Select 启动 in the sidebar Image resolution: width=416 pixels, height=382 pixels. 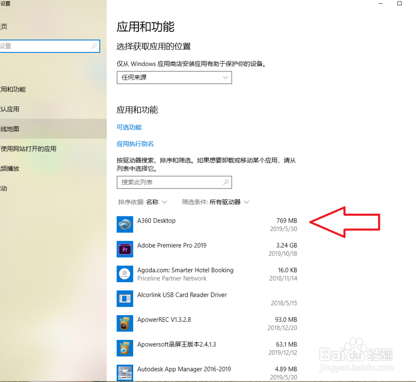pyautogui.click(x=53, y=189)
